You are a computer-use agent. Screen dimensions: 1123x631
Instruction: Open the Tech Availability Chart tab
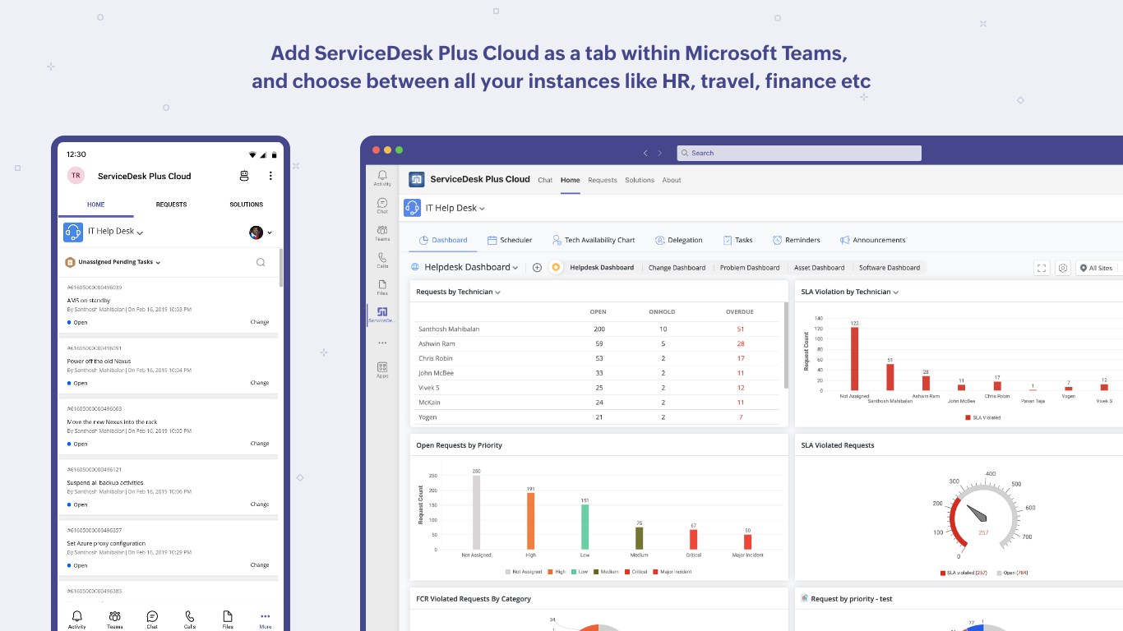594,240
